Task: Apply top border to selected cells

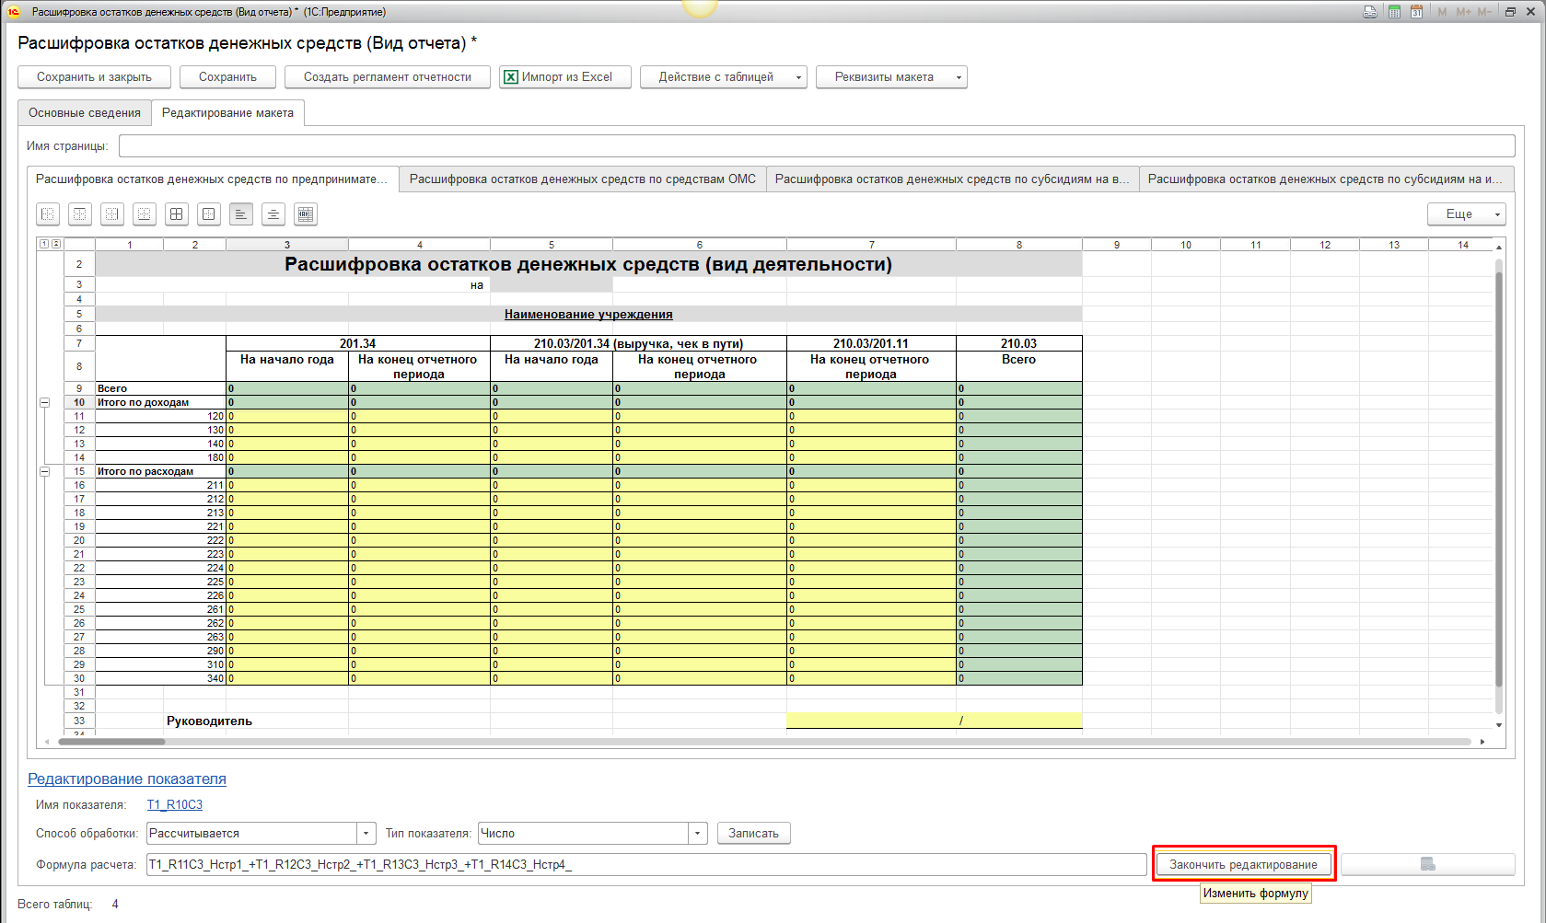Action: (80, 214)
